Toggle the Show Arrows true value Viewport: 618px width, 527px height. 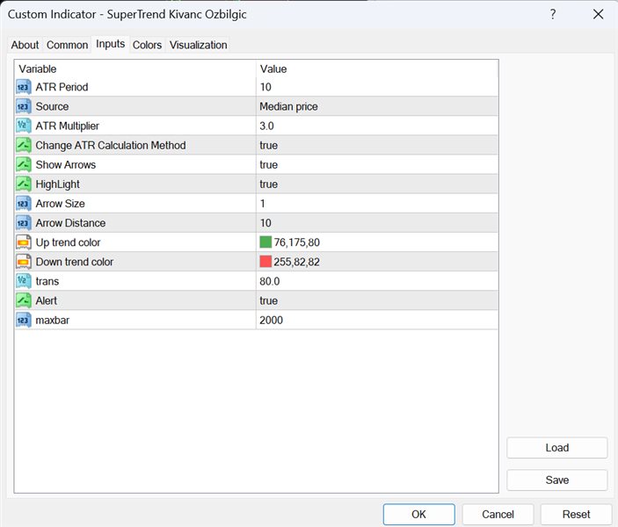pos(268,164)
